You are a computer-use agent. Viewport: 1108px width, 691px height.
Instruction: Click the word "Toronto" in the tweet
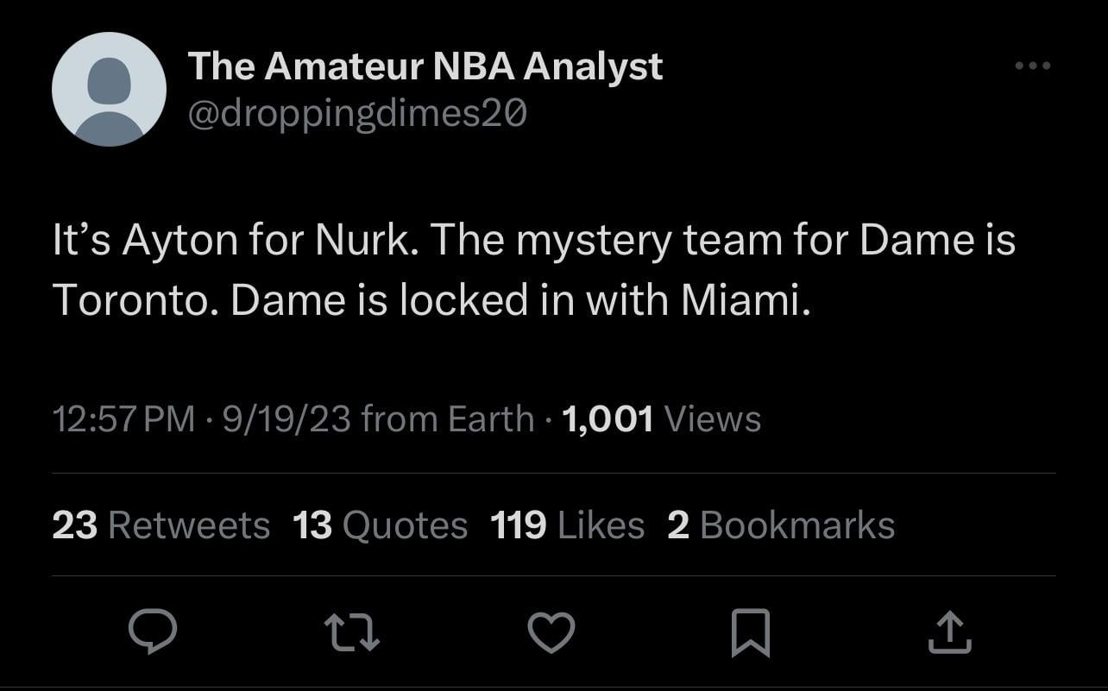(132, 299)
